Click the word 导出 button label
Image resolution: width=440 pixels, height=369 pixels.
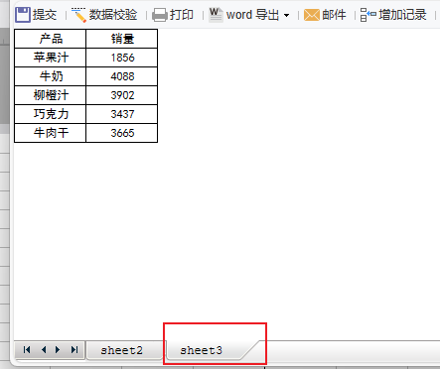tap(252, 15)
